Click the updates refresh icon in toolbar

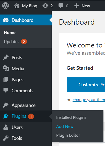pos(45,6)
